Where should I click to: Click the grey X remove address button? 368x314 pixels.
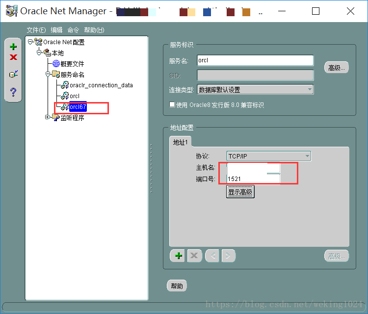194,256
